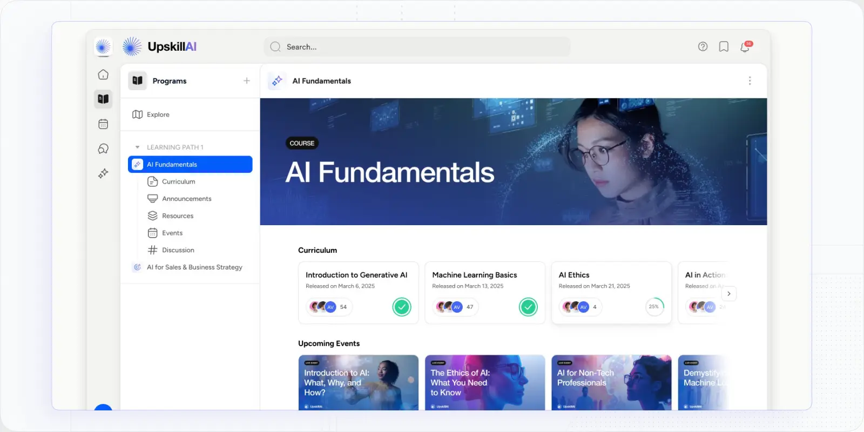
Task: Click 25% progress ring on AI Ethics
Action: (x=654, y=307)
